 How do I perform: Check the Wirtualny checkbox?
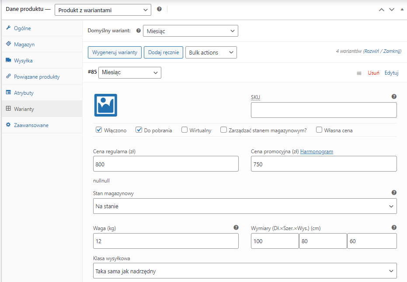coord(184,130)
